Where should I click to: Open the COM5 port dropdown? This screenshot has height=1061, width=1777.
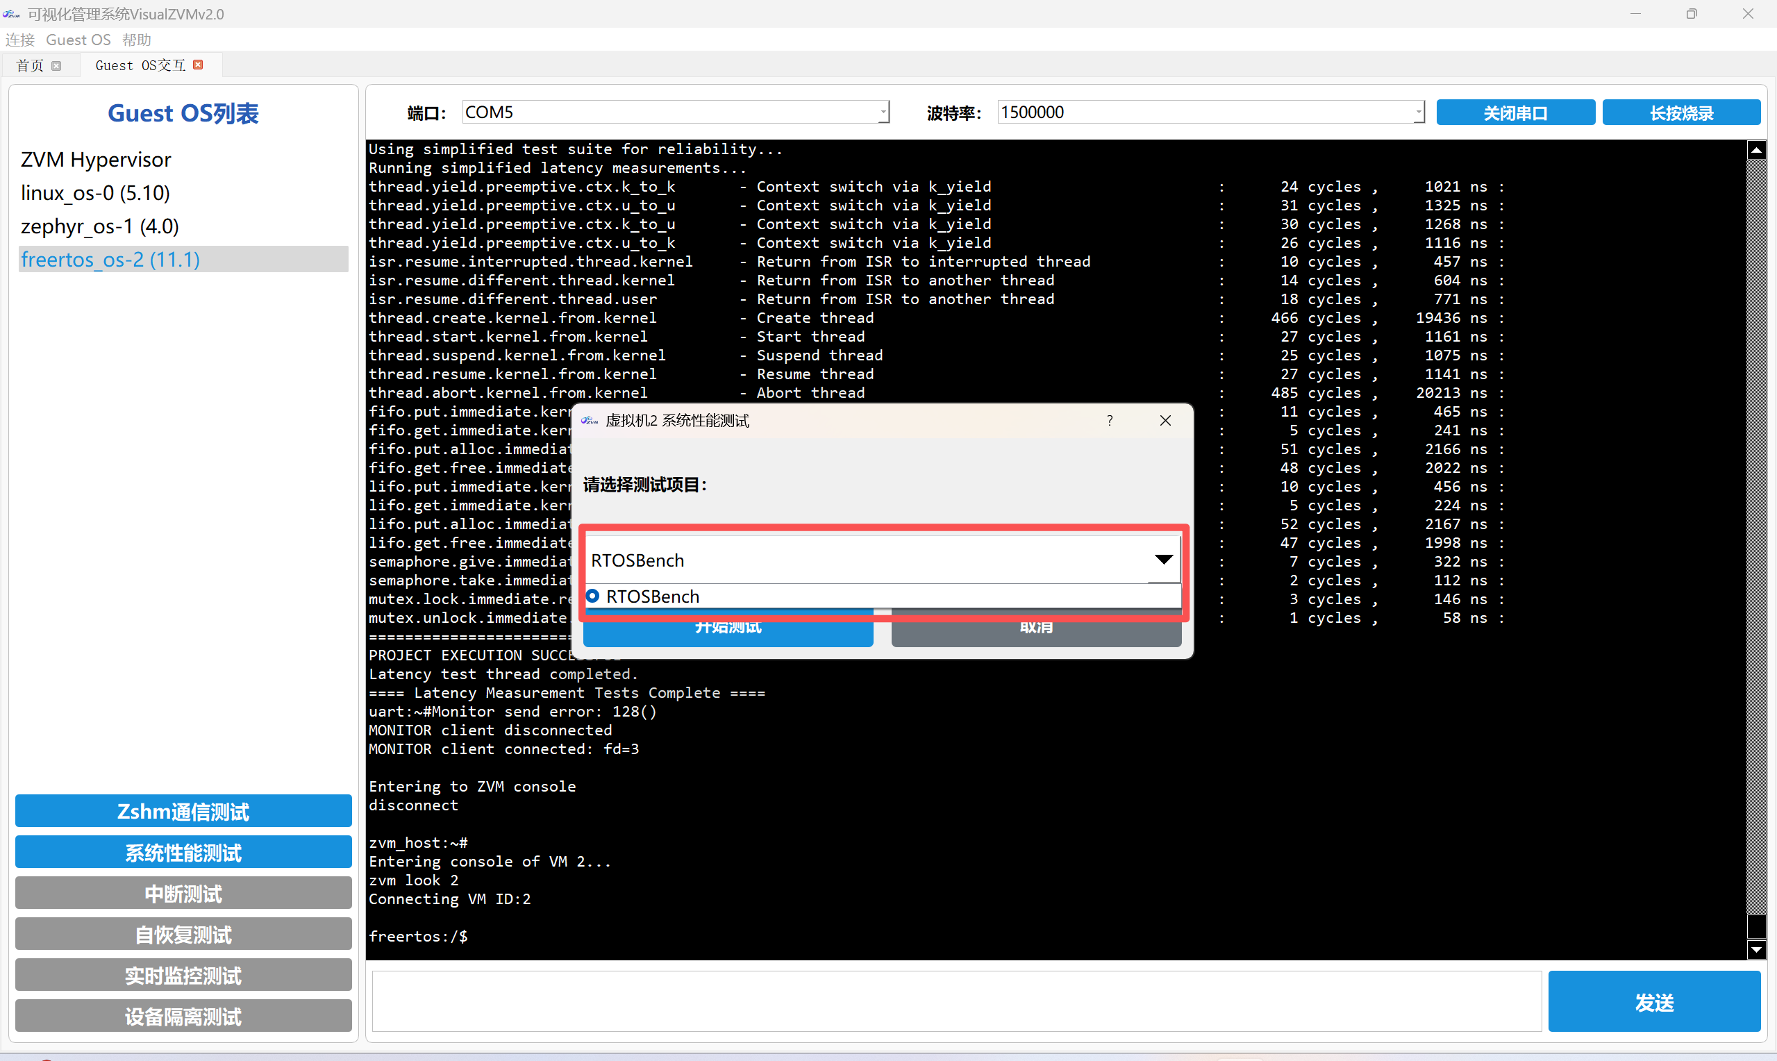pyautogui.click(x=883, y=112)
